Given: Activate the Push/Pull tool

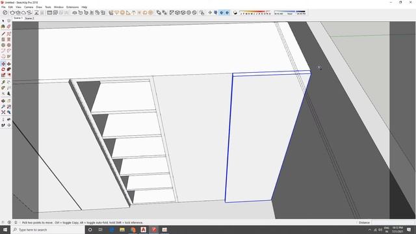Looking at the screenshot, I should pos(8,64).
